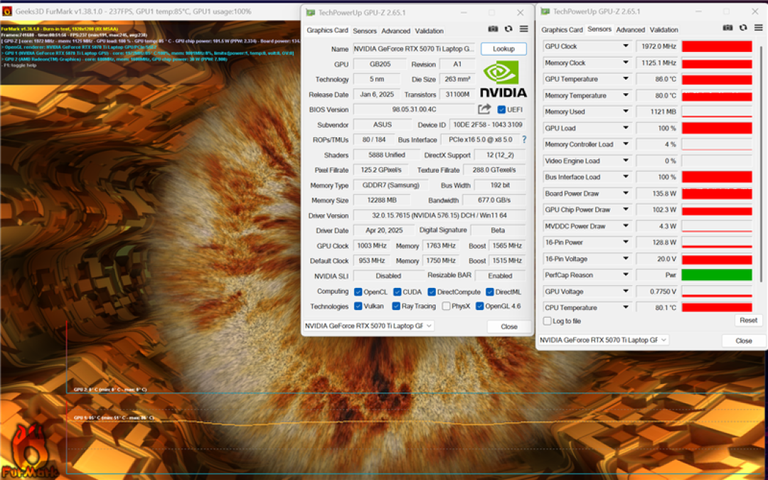Expand the Board Power Draw dropdown arrow
The width and height of the screenshot is (768, 480).
[626, 193]
